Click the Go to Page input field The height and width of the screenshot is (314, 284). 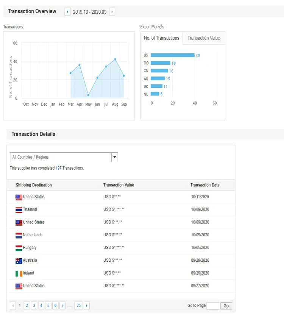212,306
